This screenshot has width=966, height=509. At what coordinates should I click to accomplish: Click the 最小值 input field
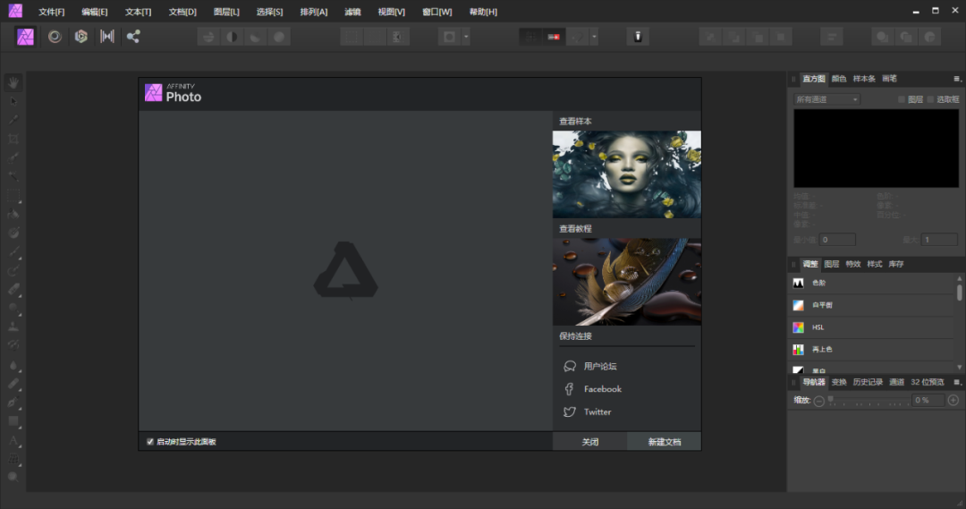click(837, 240)
